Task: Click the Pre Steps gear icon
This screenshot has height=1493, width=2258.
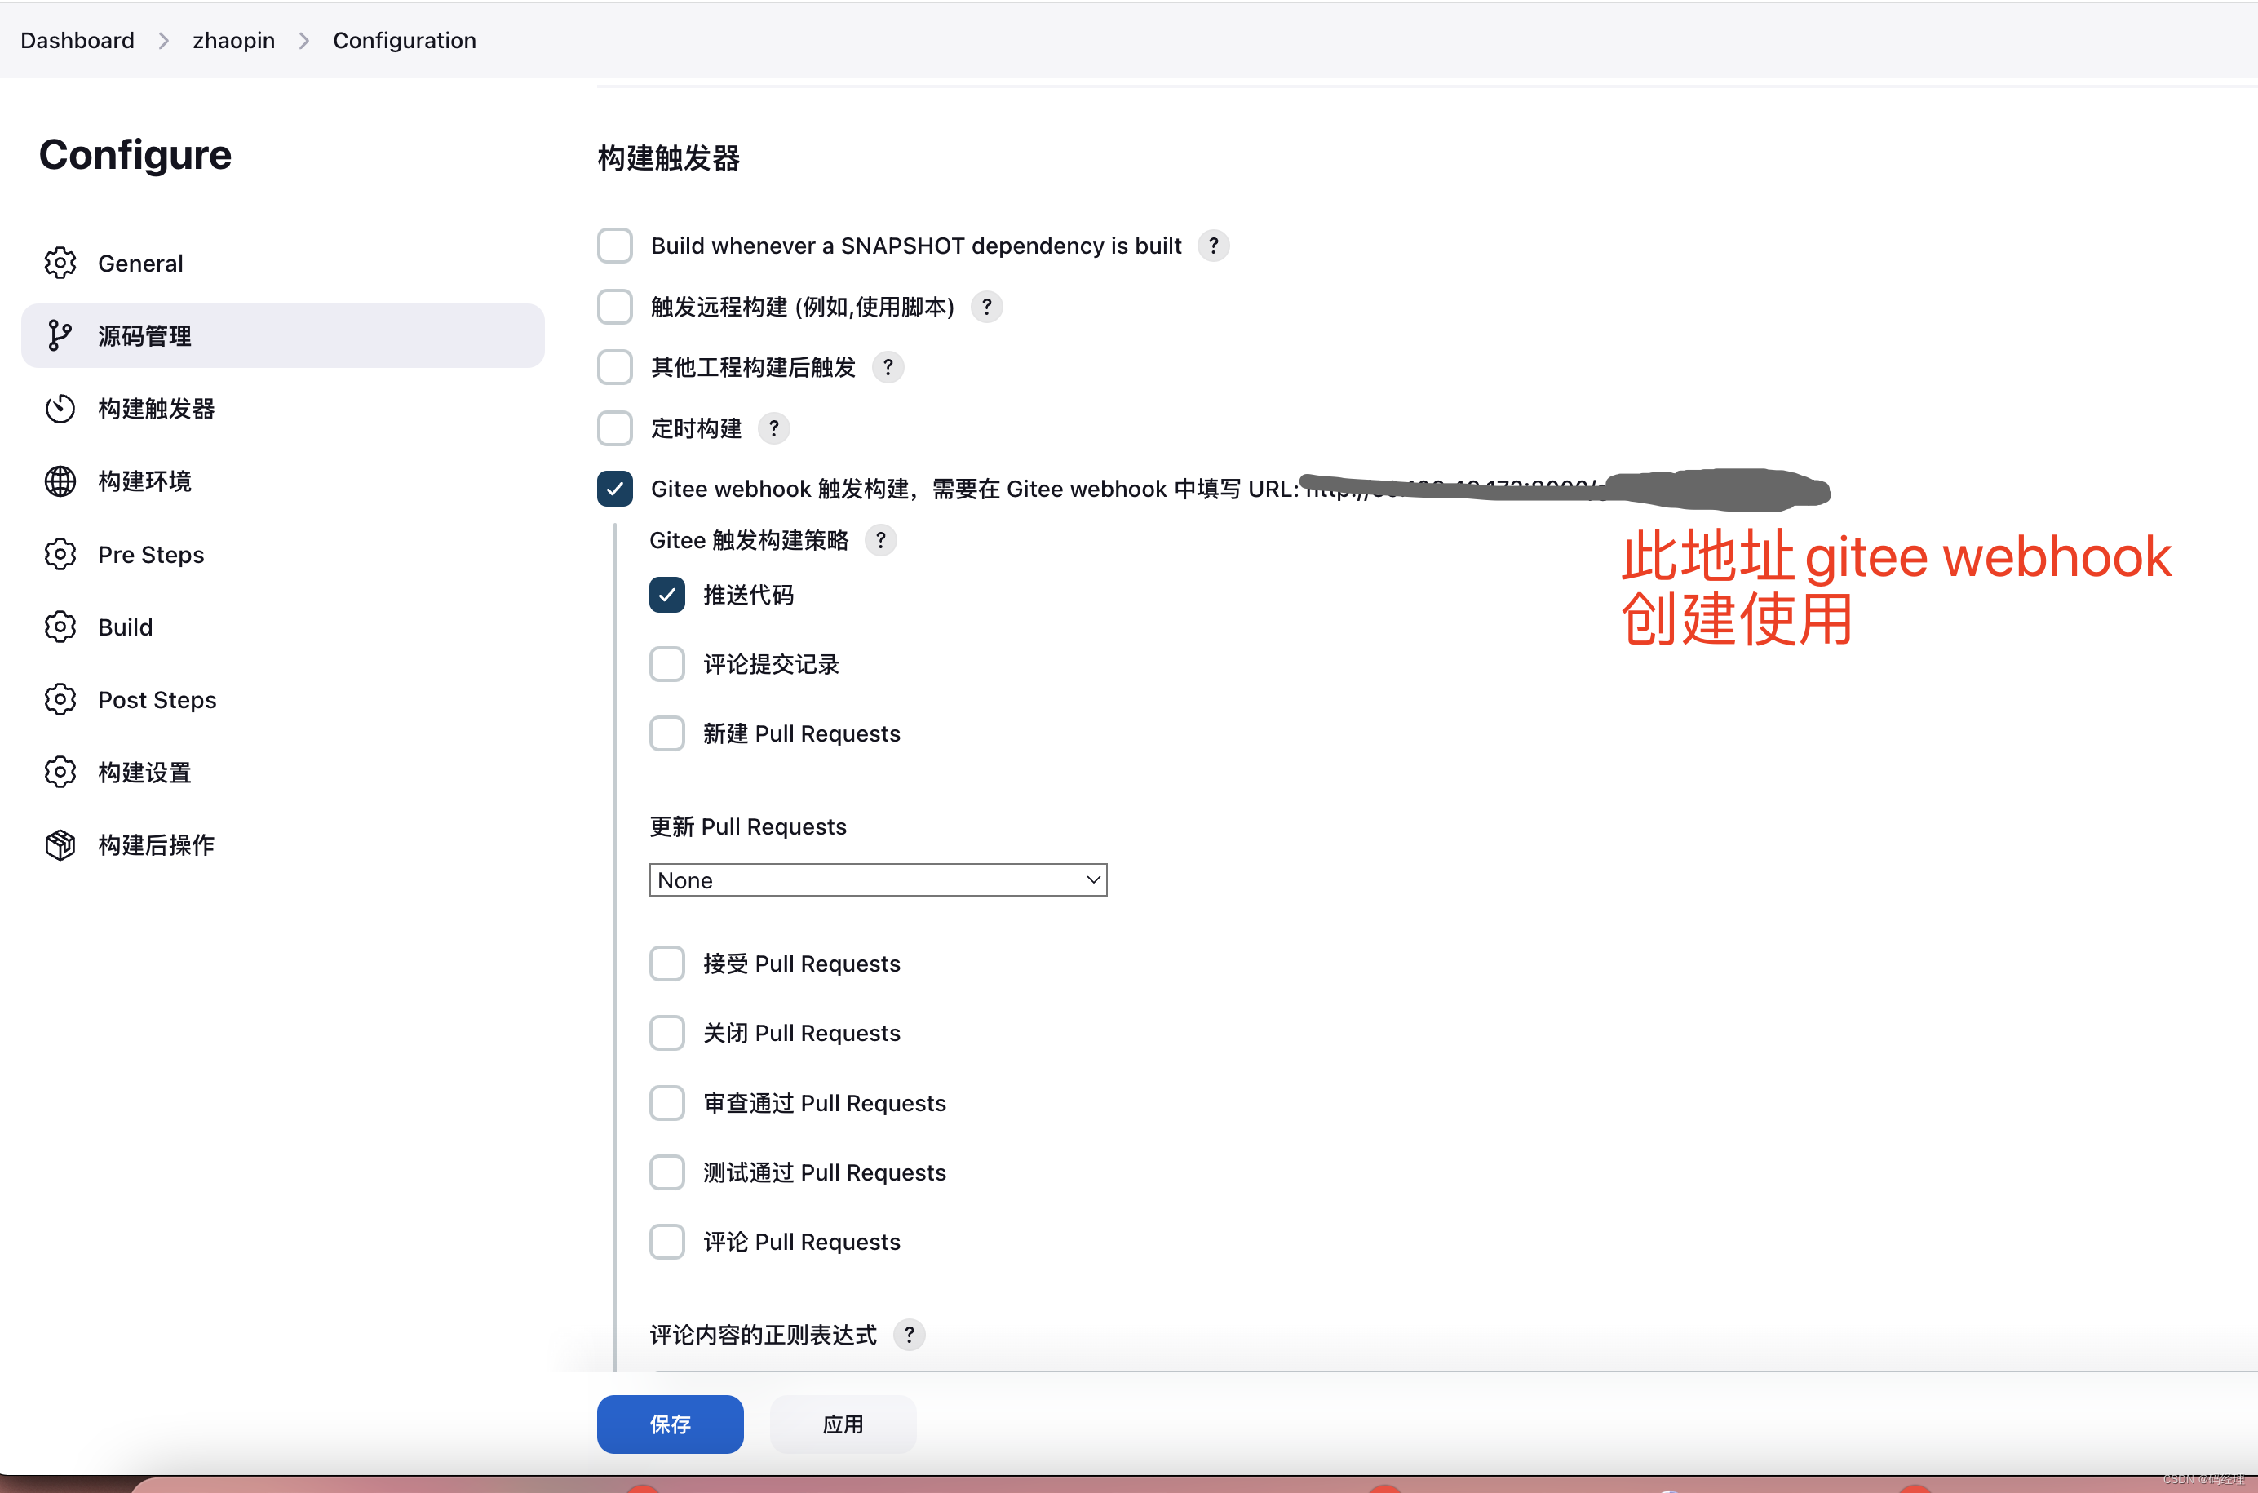Action: (x=60, y=554)
